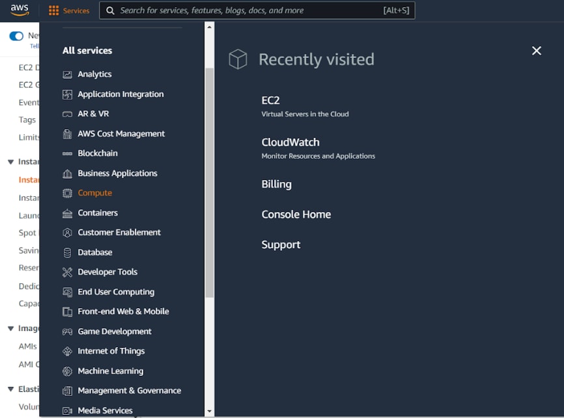Click the Blockchain category icon
This screenshot has width=564, height=418.
[67, 153]
